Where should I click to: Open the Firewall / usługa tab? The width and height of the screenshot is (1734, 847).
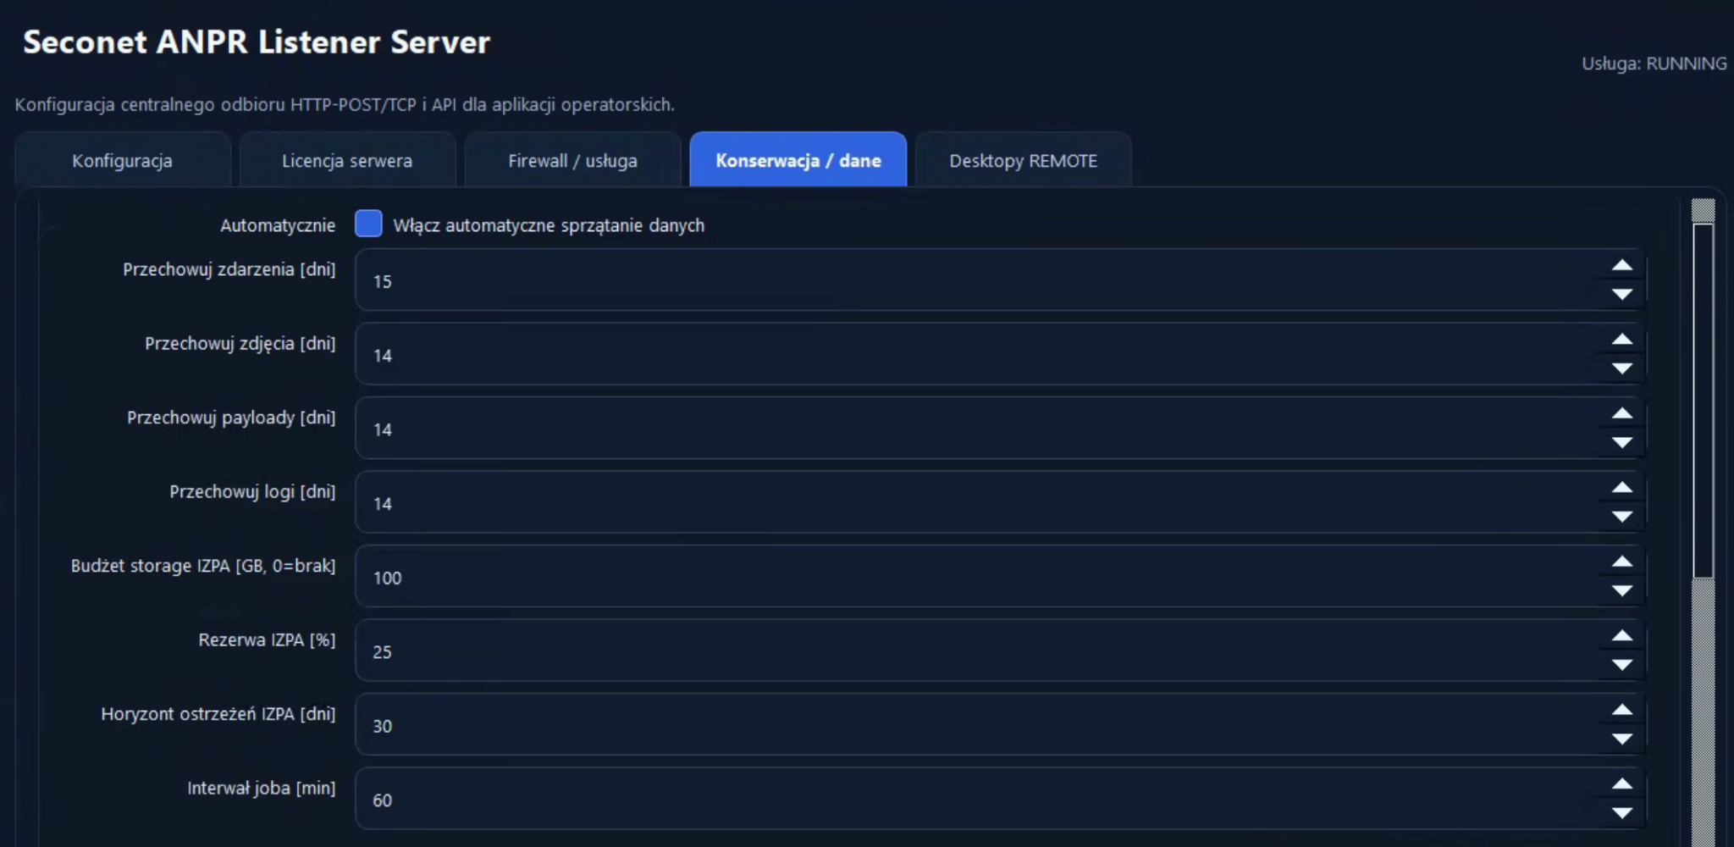pyautogui.click(x=573, y=160)
